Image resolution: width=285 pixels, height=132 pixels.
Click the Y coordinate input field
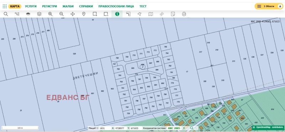(x=136, y=128)
